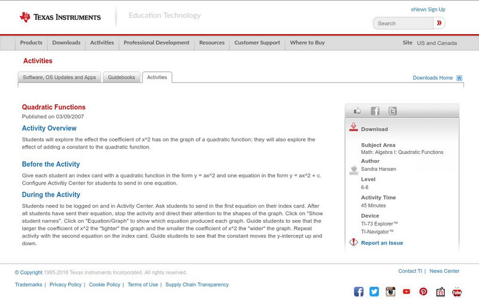This screenshot has width=479, height=299.
Task: Open the footer Twitter icon
Action: pos(374,291)
